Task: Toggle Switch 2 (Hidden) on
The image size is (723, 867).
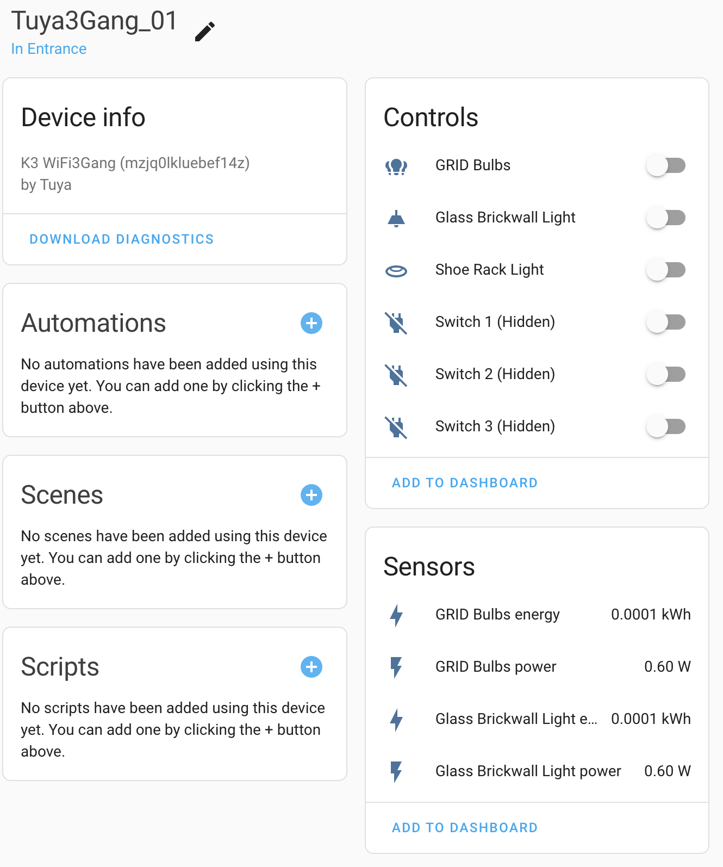Action: [666, 374]
